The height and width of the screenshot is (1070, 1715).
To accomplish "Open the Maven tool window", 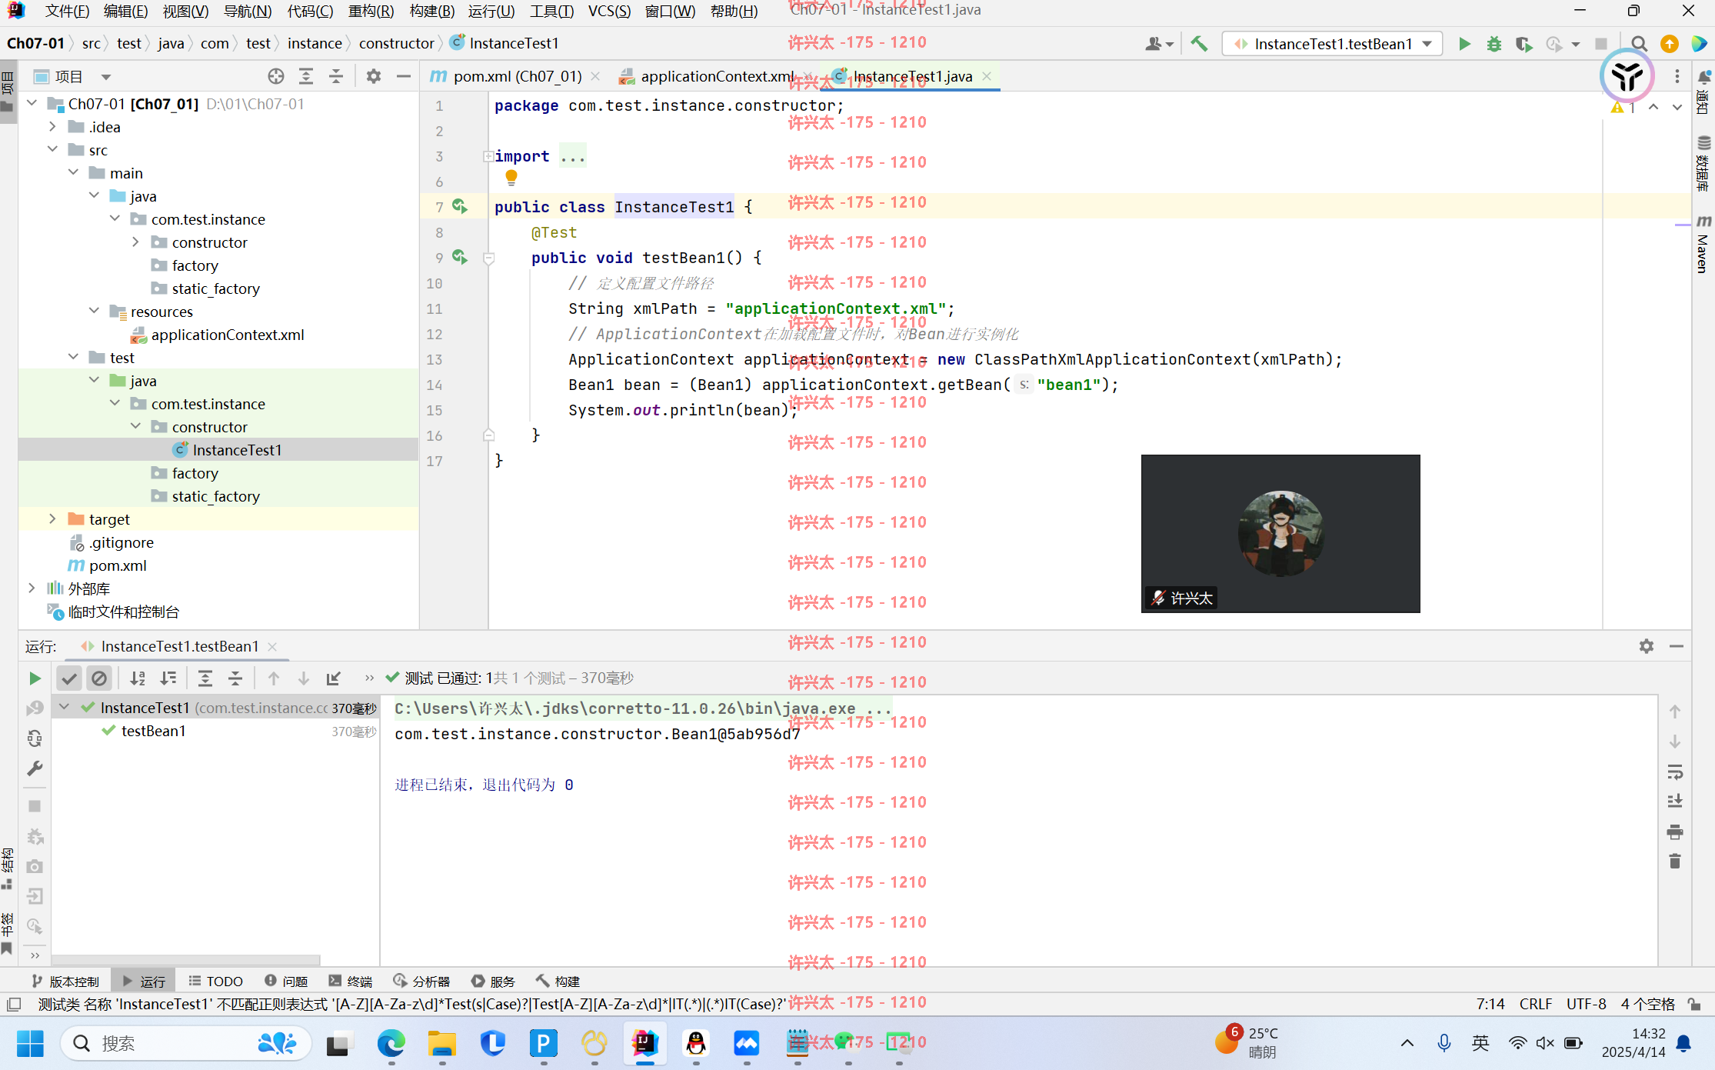I will tap(1703, 244).
